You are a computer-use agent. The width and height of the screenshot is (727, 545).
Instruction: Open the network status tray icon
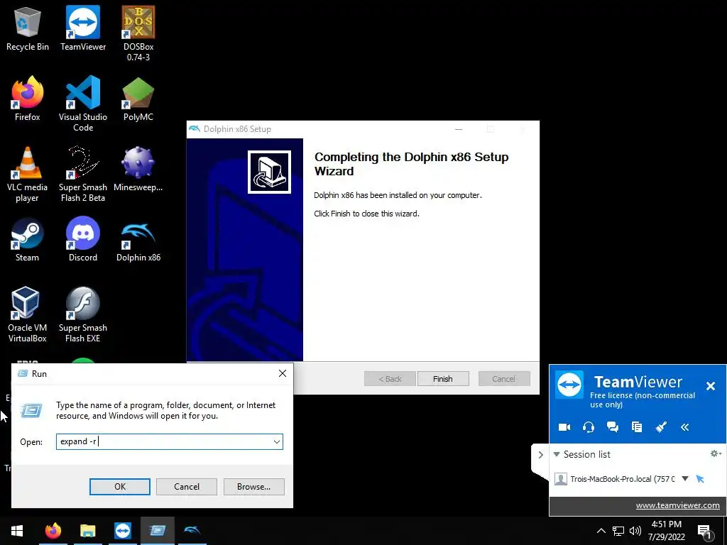click(618, 531)
